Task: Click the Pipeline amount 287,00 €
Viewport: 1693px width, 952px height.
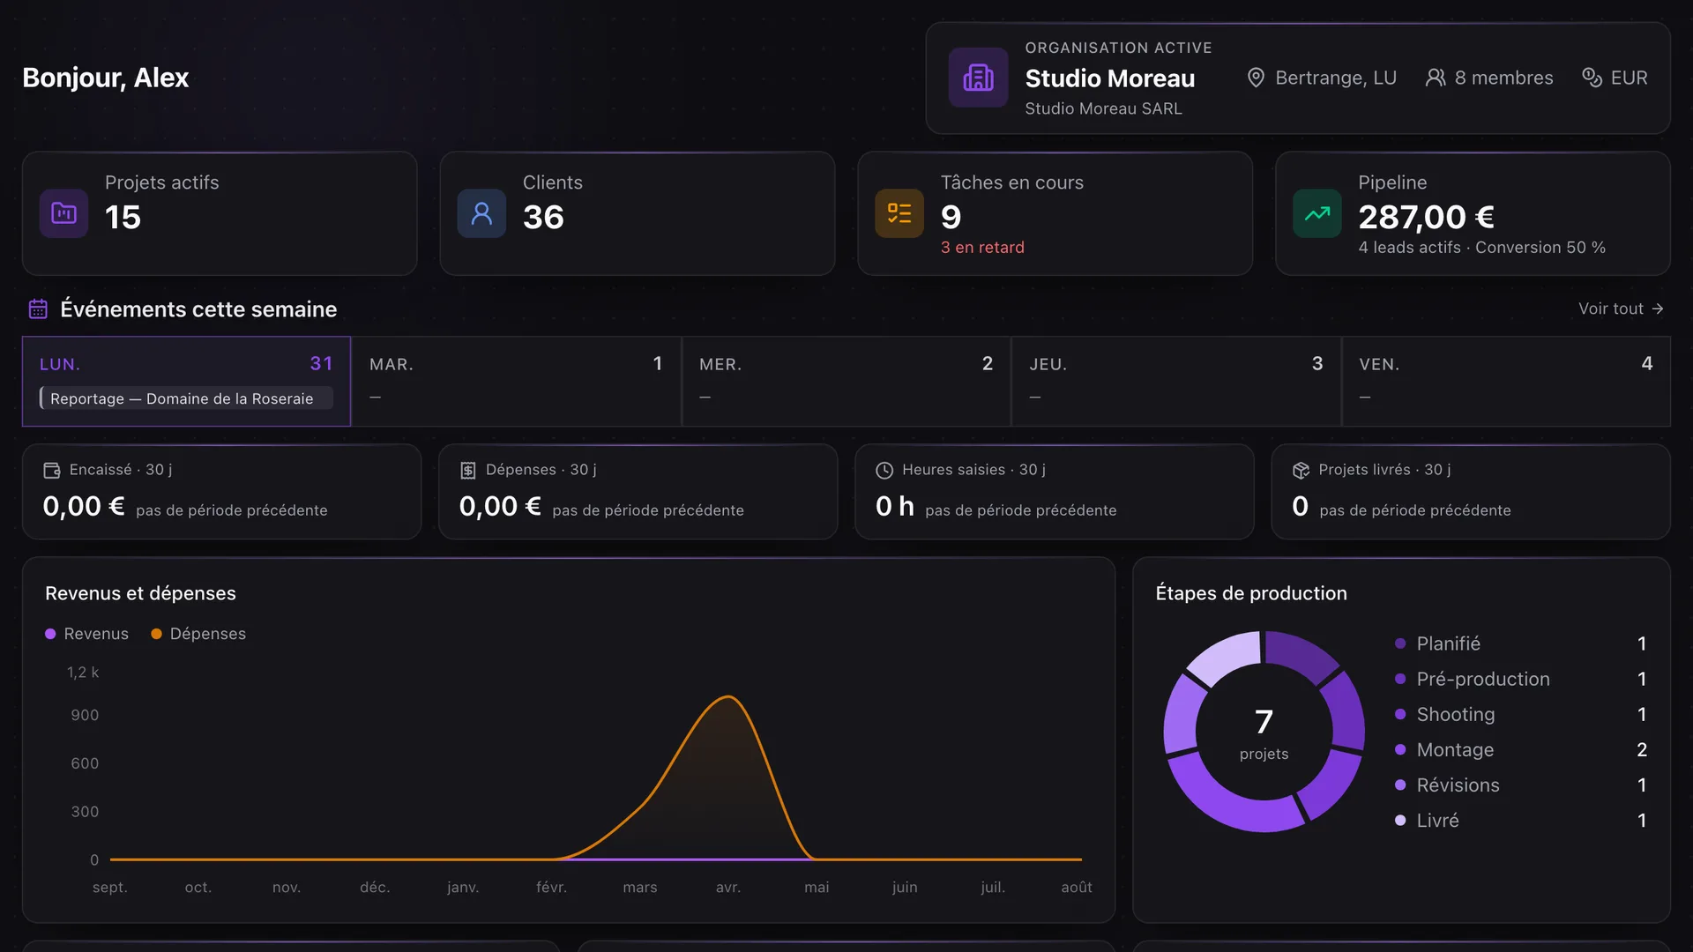Action: click(1426, 217)
